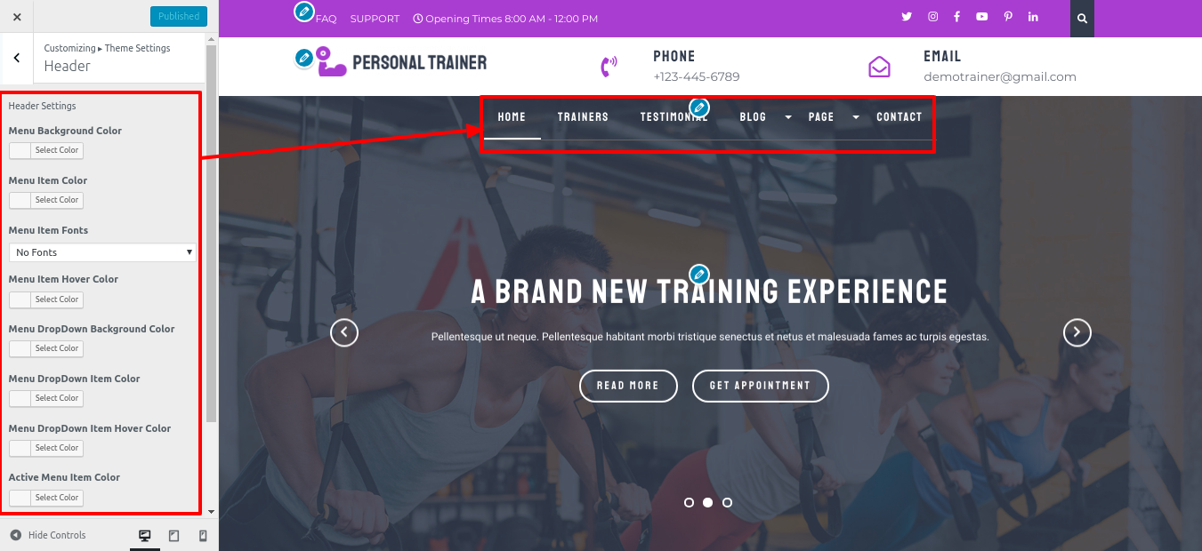Toggle Hide Controls in customizer footer

click(x=48, y=535)
